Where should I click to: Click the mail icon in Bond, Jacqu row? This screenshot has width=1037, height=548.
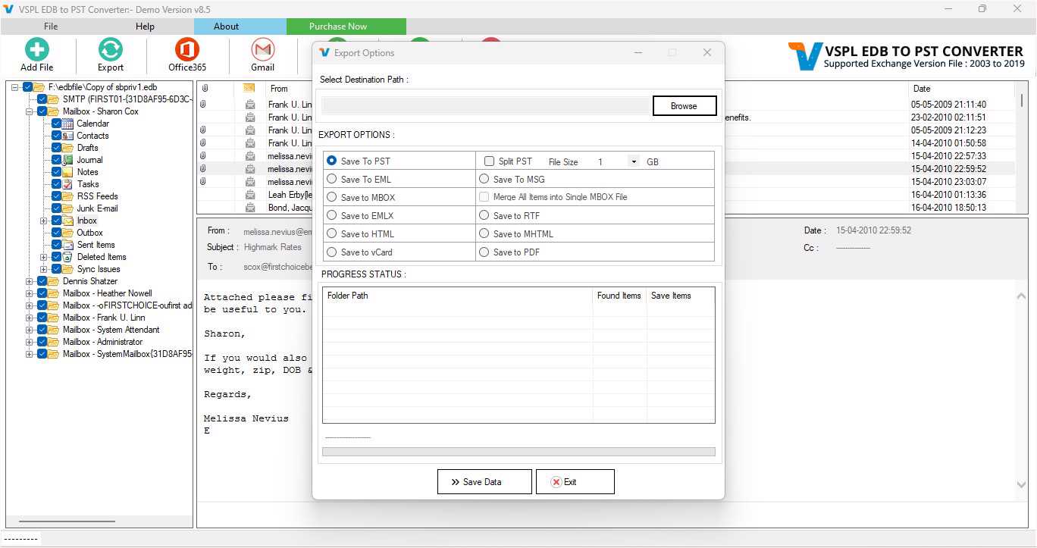[x=250, y=208]
